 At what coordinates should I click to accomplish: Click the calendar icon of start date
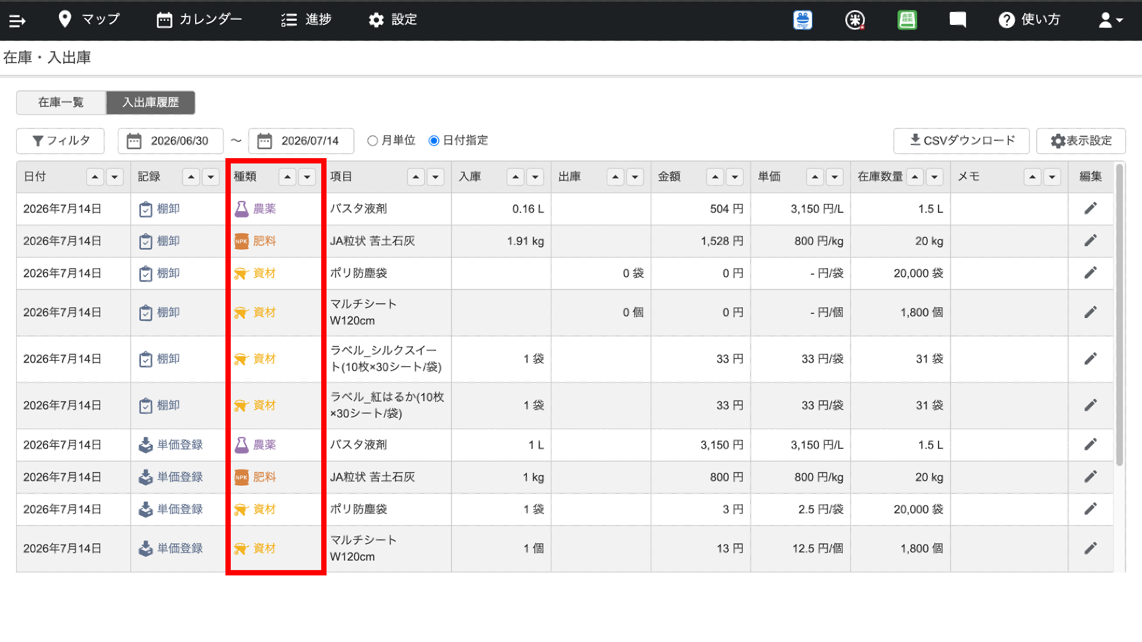tap(134, 141)
